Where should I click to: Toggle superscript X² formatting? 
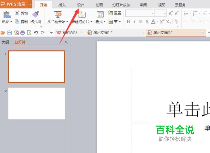coord(162,21)
